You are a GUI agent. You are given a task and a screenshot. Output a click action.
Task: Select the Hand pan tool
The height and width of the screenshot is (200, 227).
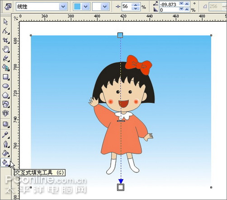pyautogui.click(x=5, y=49)
